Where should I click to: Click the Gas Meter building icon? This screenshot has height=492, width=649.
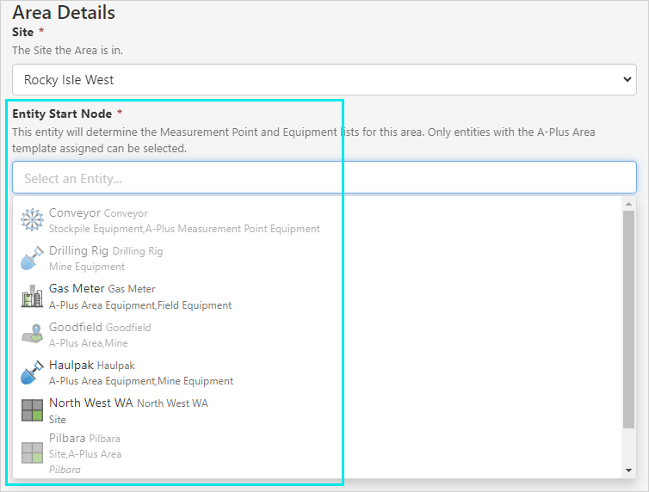[32, 297]
